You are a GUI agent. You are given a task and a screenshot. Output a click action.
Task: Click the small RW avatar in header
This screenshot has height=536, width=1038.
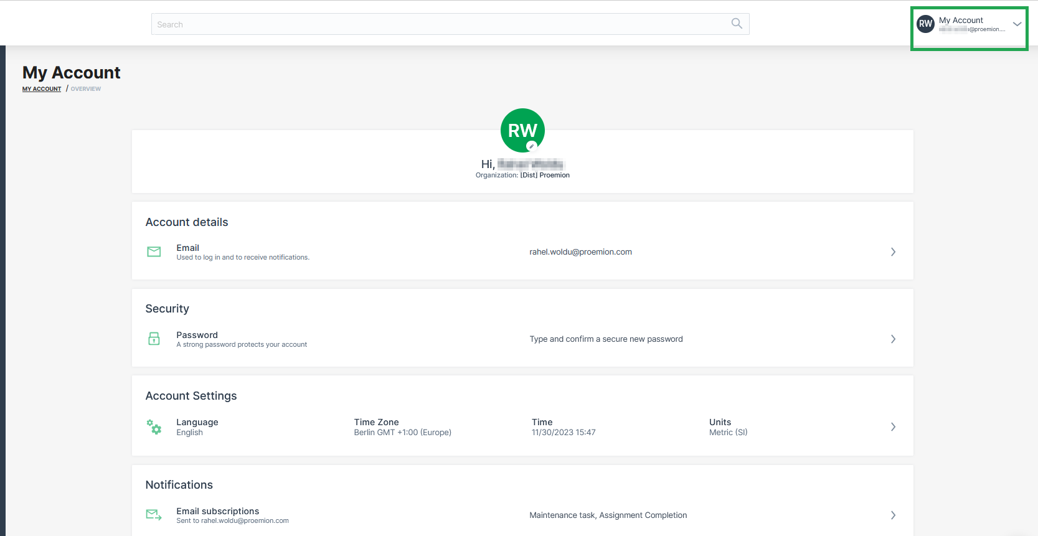tap(926, 24)
